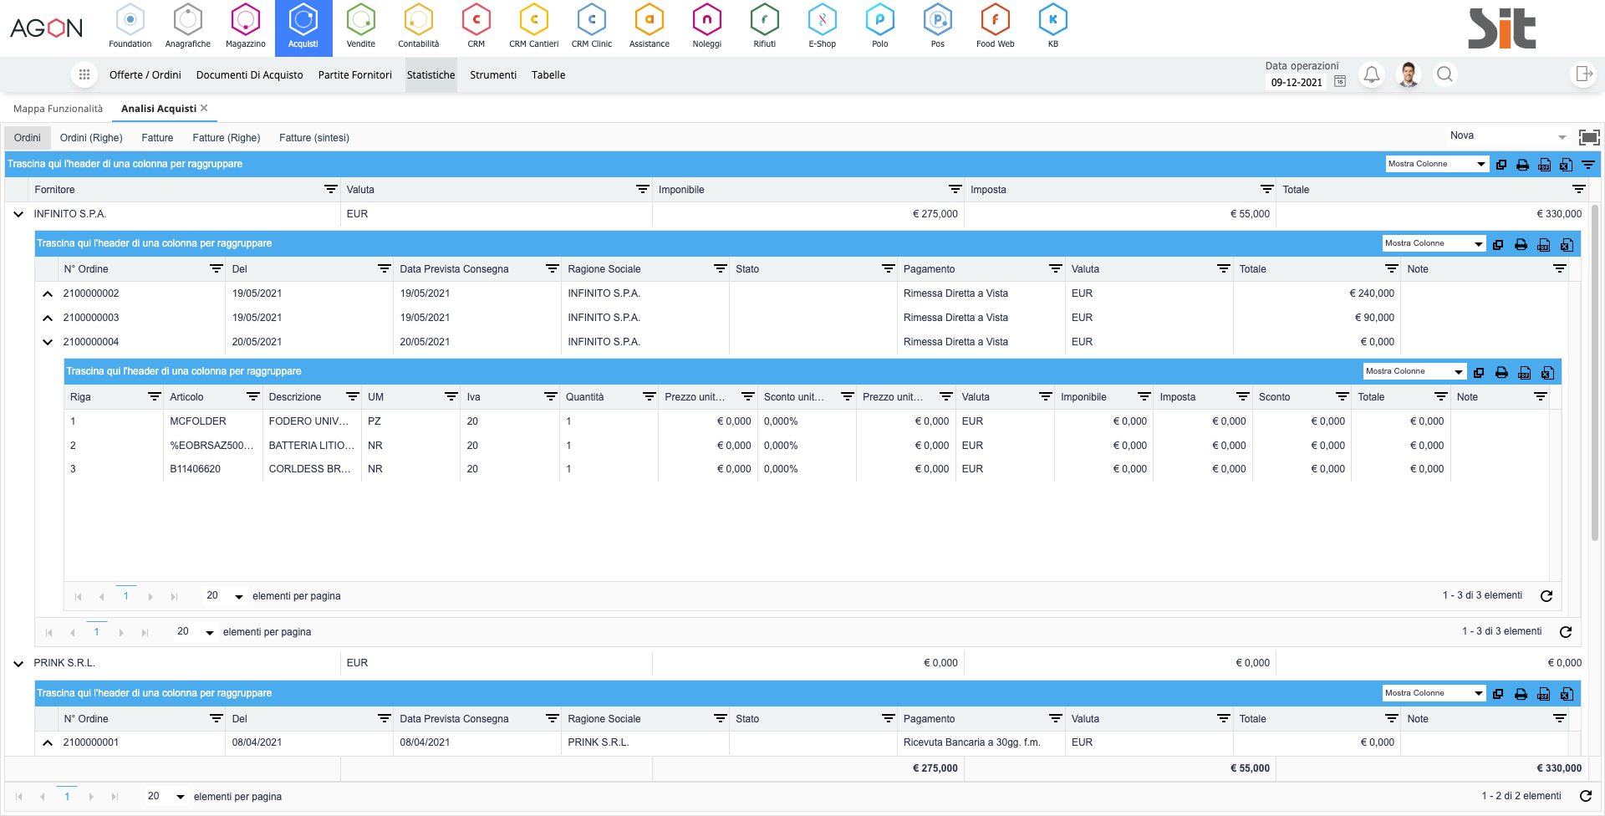Open the Tabelle menu
The width and height of the screenshot is (1605, 816).
point(548,74)
